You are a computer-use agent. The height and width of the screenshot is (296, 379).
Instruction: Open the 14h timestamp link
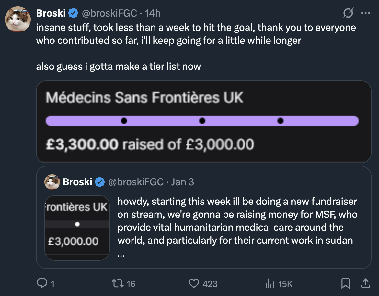[x=153, y=13]
